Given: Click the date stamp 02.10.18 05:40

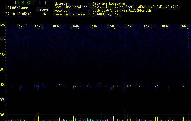Looking at the screenshot, I should click(x=19, y=14).
